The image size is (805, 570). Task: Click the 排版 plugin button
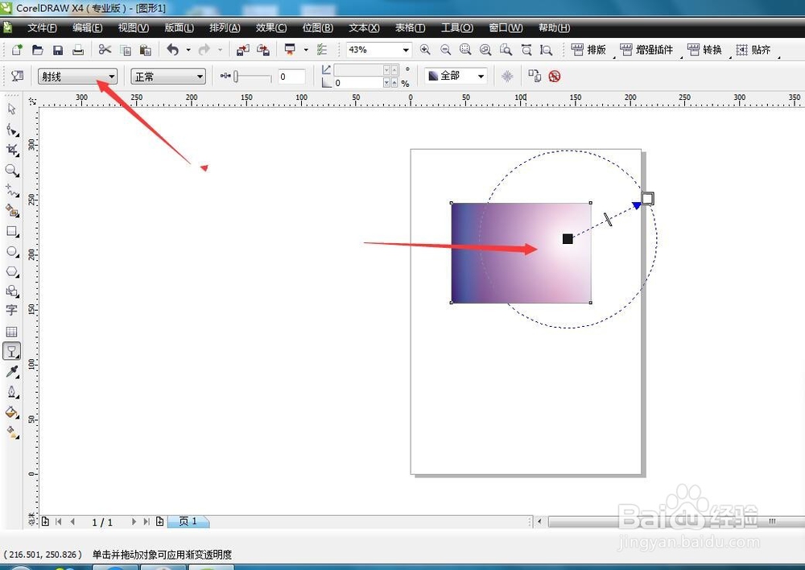(x=588, y=50)
